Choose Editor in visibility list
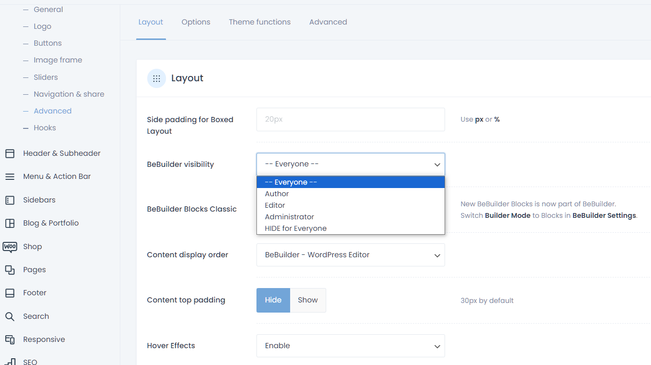651x365 pixels. pyautogui.click(x=351, y=205)
